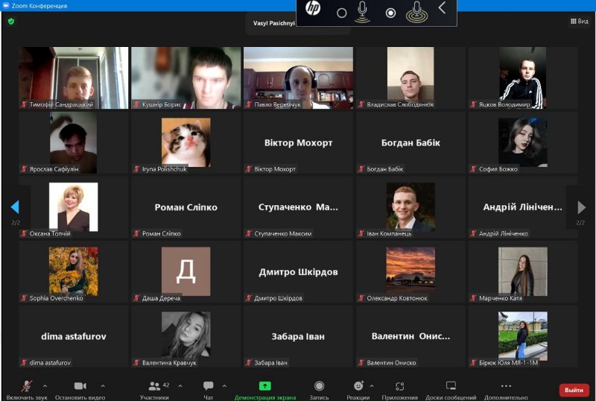
Task: Click the Запись record icon
Action: pyautogui.click(x=319, y=386)
